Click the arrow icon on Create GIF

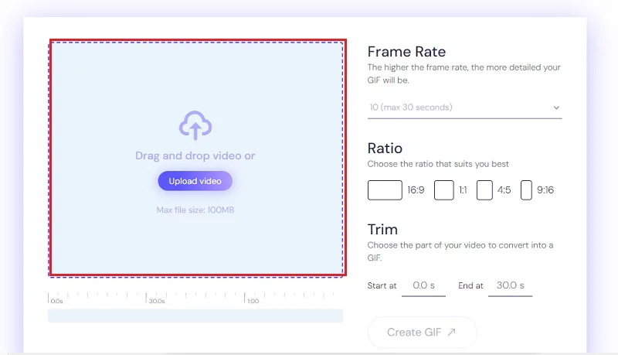(x=452, y=332)
